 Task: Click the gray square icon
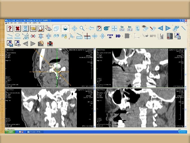[127, 36]
